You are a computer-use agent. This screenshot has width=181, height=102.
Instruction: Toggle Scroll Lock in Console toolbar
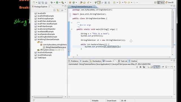[152, 67]
